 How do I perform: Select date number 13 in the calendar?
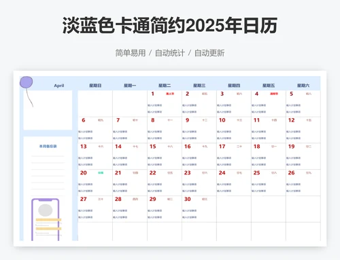tap(84, 147)
